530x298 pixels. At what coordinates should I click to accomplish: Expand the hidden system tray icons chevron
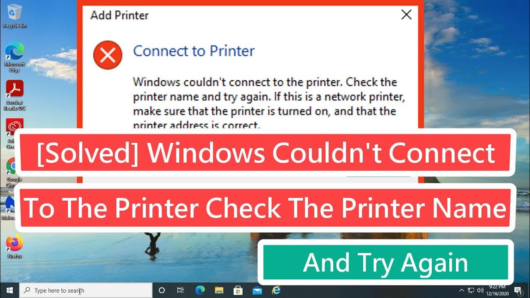[x=462, y=290]
